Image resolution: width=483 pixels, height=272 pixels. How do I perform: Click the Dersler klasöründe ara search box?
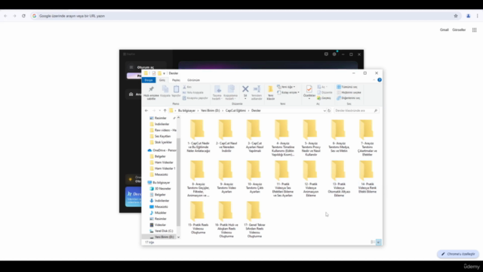point(355,110)
